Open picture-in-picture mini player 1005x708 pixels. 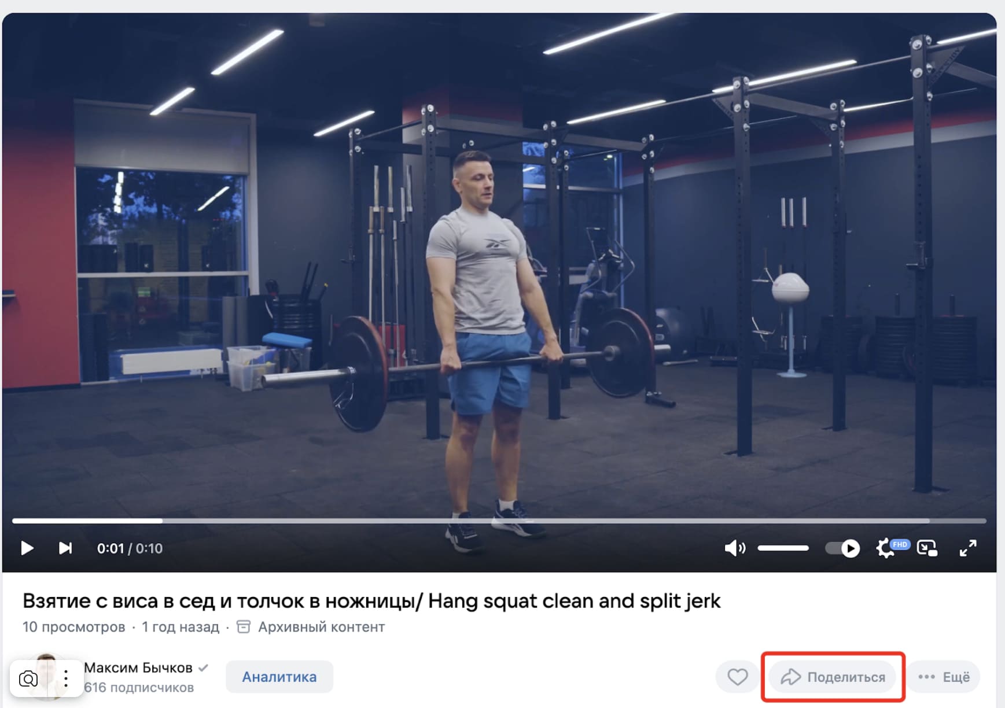click(x=927, y=548)
